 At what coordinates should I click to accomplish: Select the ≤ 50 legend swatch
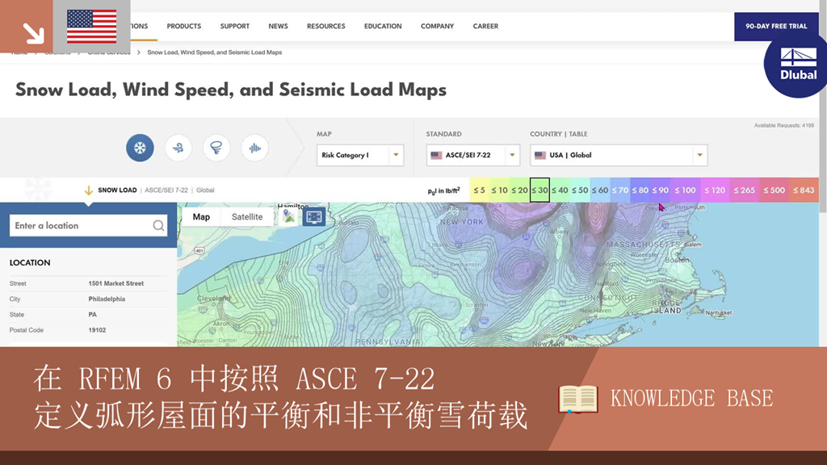click(x=580, y=191)
